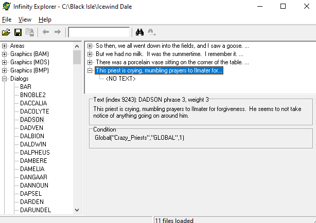316x223 pixels.
Task: Click the Infinity Explorer title bar icon
Action: pyautogui.click(x=6, y=6)
